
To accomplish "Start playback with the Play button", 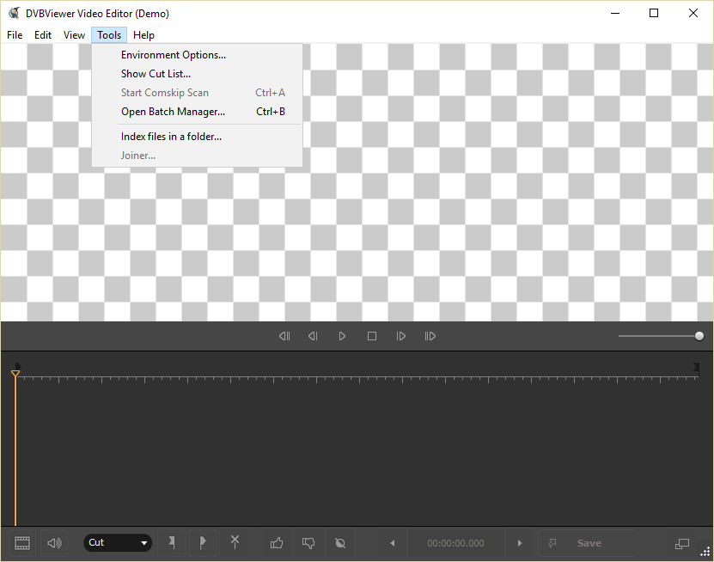I will tap(342, 336).
